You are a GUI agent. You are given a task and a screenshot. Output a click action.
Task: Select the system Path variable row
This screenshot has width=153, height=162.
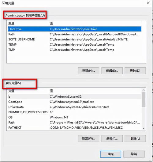tap(75, 122)
